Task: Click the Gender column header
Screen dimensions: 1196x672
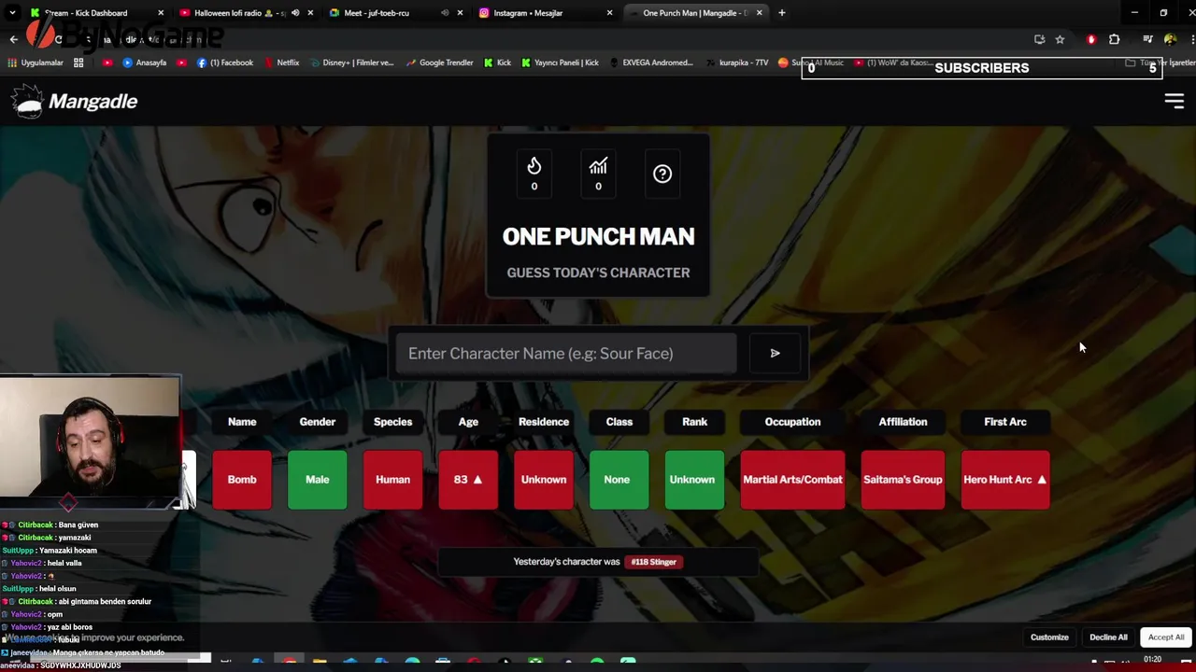Action: (x=318, y=422)
